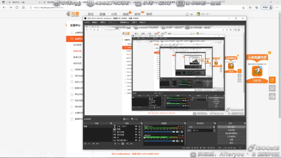Toggle visibility of 显示器采集 2 source
The image size is (281, 158).
coord(136,140)
